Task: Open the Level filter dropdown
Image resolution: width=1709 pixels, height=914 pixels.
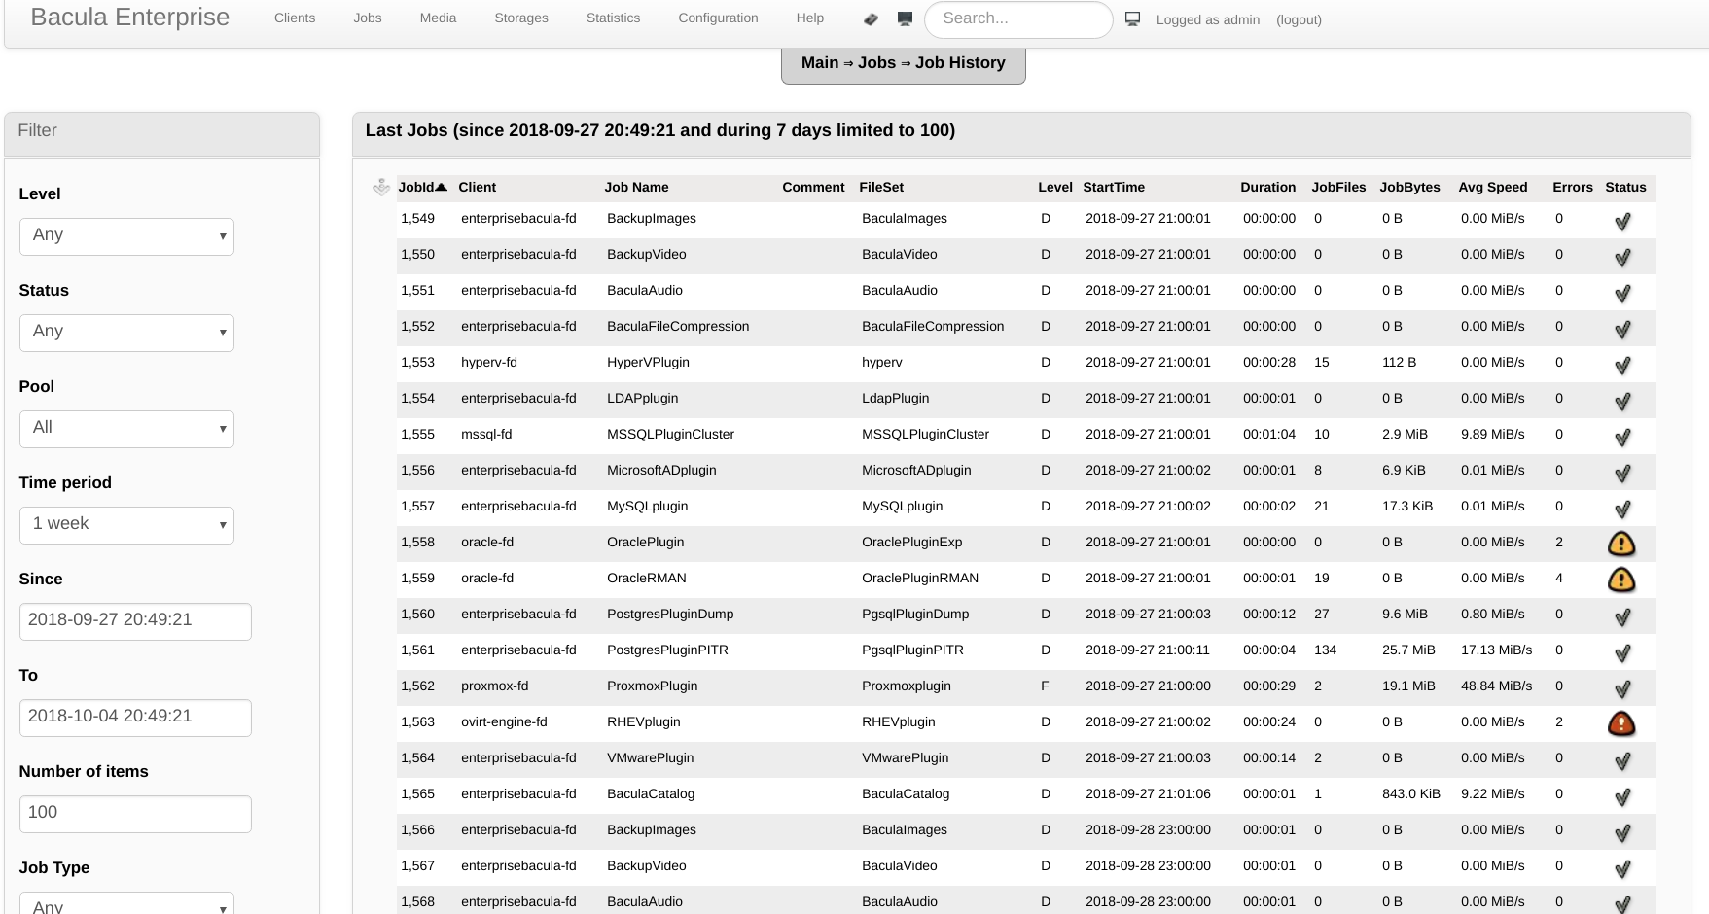Action: (126, 236)
